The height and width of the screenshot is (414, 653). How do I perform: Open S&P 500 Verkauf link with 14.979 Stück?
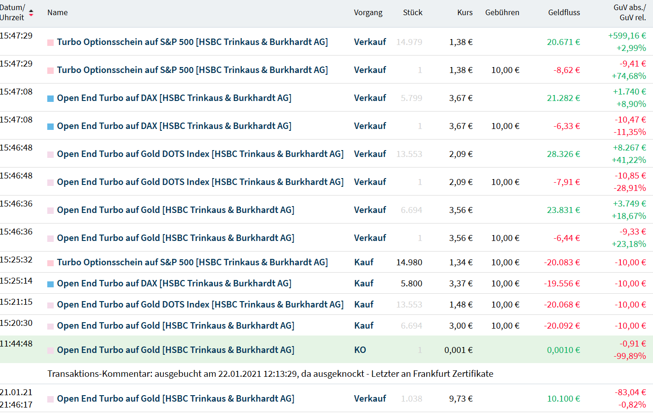pos(192,42)
